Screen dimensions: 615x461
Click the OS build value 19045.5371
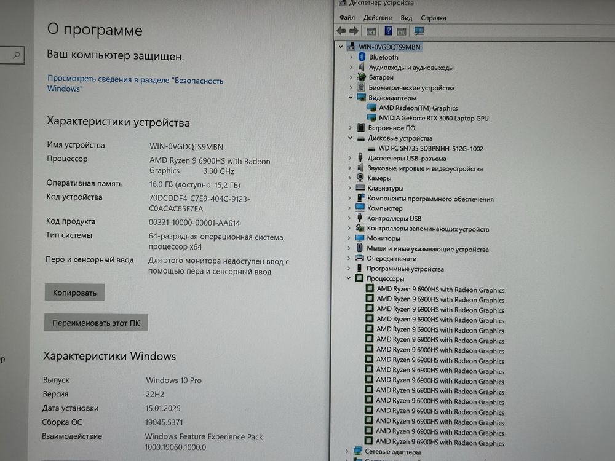point(164,422)
